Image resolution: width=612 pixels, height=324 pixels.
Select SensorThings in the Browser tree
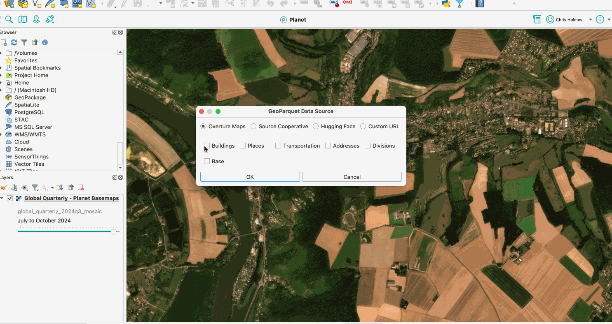tap(31, 157)
